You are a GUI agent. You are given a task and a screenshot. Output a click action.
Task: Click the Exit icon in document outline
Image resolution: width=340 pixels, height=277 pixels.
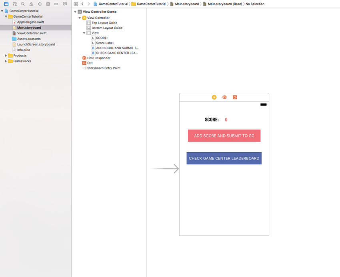84,63
